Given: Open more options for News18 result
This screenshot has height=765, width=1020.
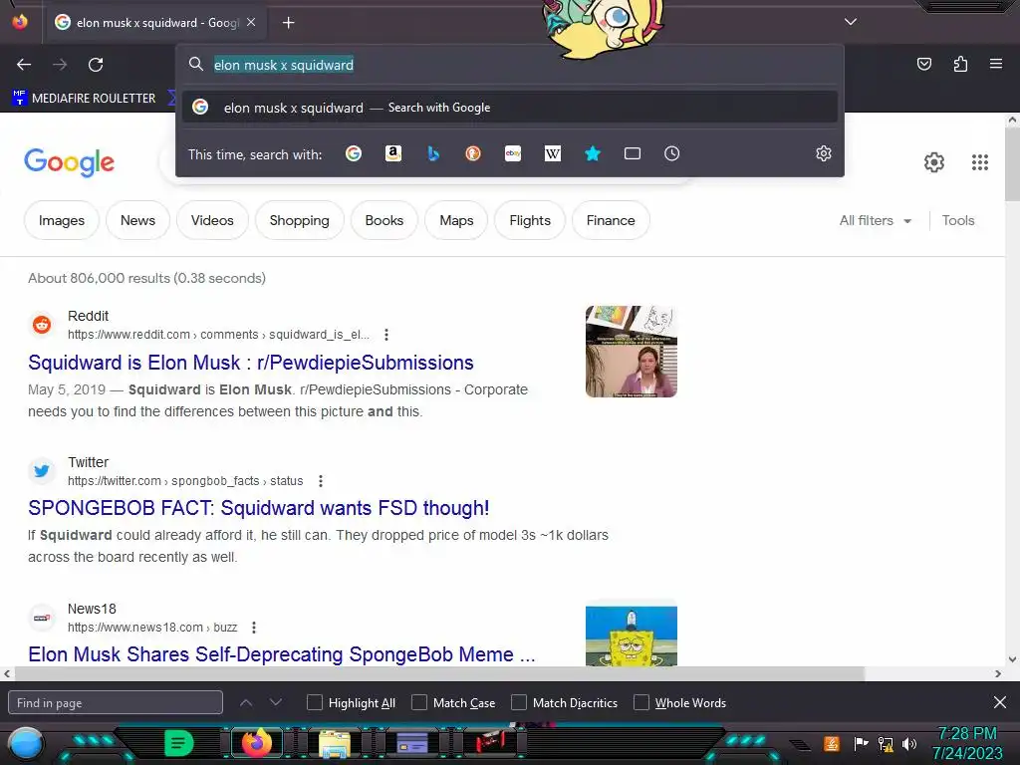Looking at the screenshot, I should (254, 628).
